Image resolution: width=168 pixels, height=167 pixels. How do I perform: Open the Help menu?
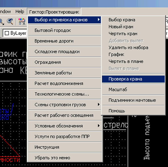click(x=20, y=11)
